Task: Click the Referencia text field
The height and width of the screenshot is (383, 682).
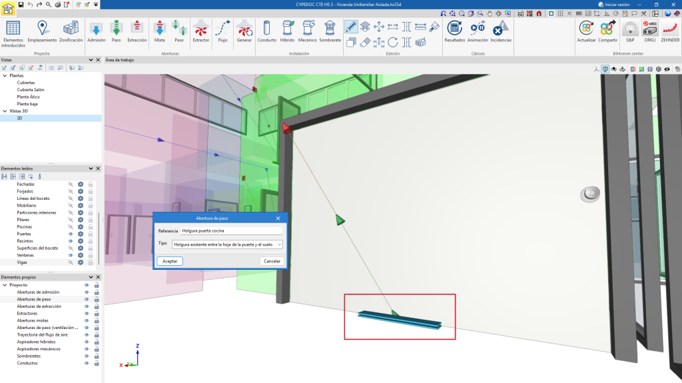Action: [231, 230]
